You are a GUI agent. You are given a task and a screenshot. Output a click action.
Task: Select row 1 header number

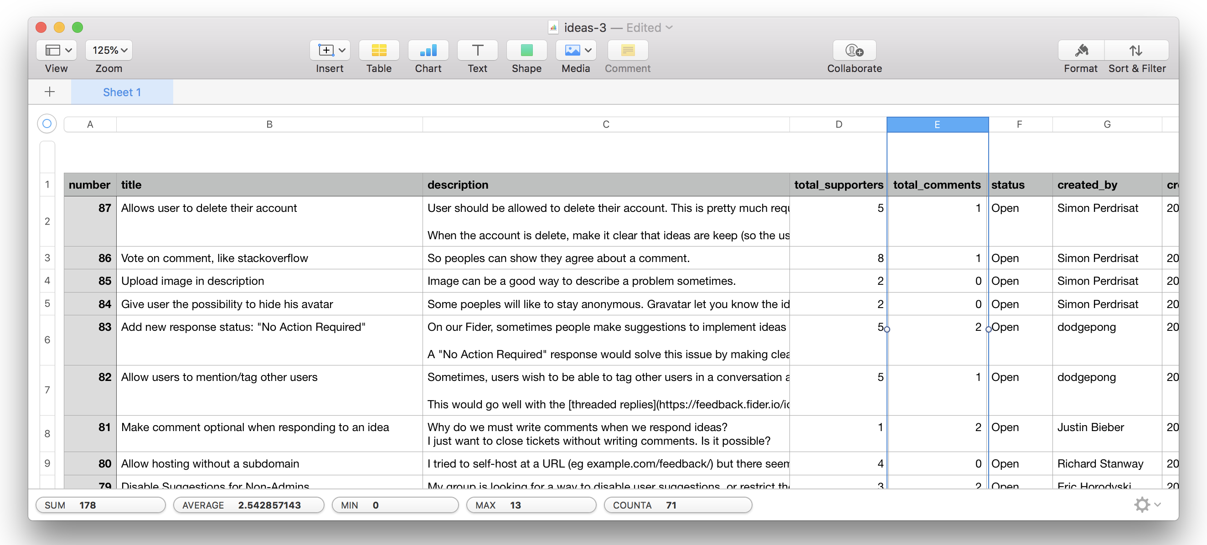pyautogui.click(x=47, y=185)
